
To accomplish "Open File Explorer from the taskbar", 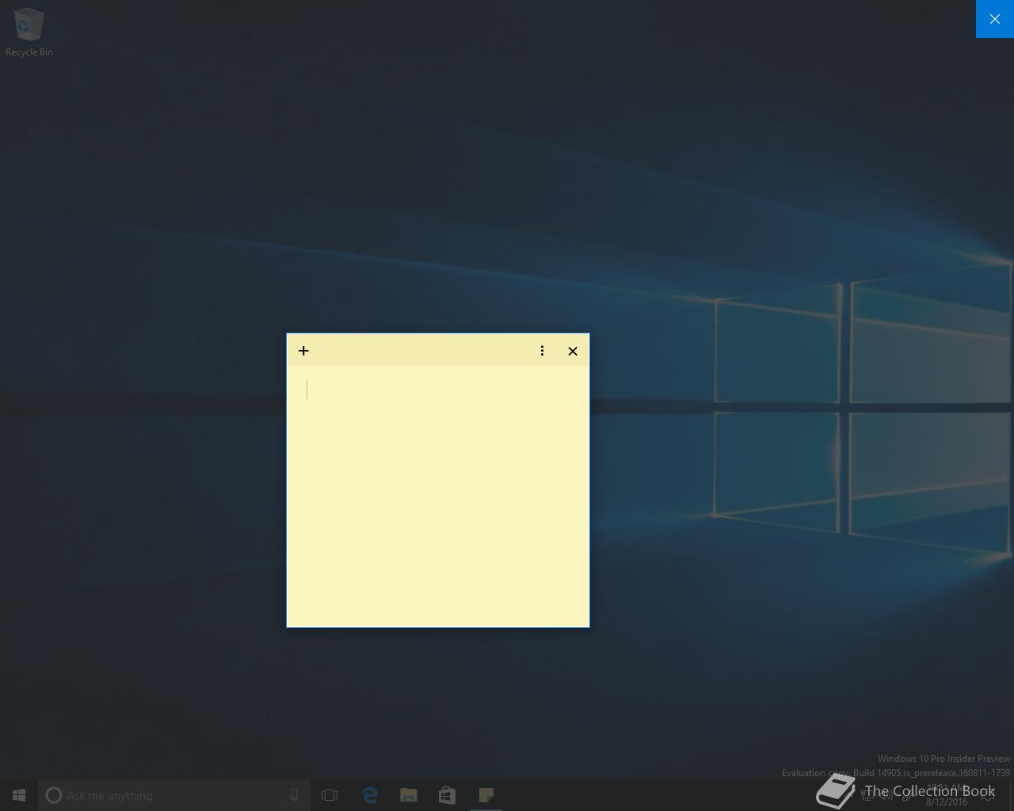I will click(409, 795).
